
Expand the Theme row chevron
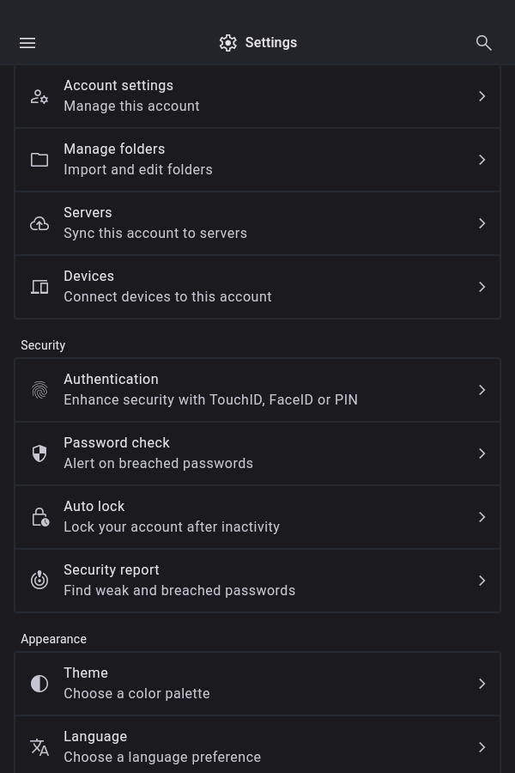pos(482,684)
